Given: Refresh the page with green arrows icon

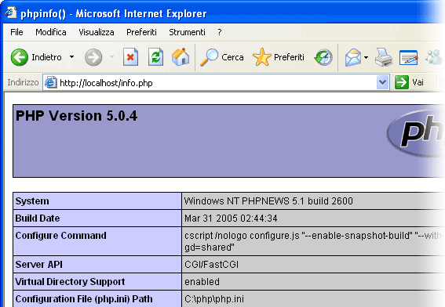Looking at the screenshot, I should click(156, 57).
